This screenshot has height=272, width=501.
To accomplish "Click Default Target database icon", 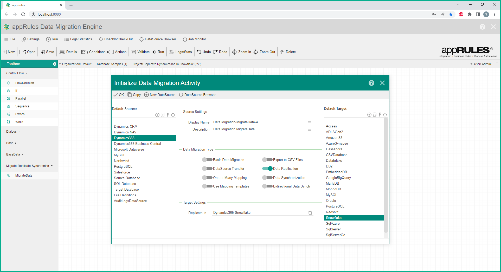I will (x=375, y=115).
